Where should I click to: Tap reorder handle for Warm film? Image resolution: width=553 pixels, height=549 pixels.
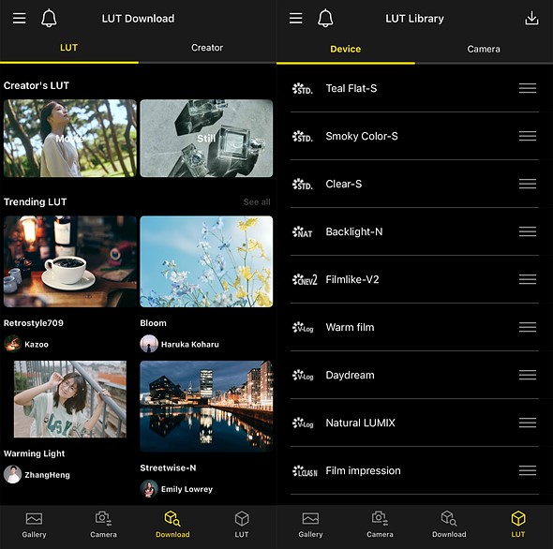tap(528, 327)
